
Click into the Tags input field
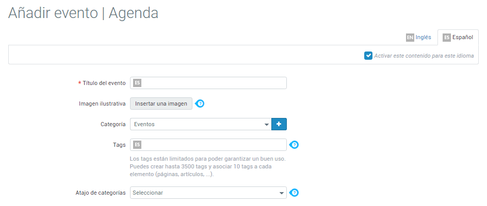(208, 145)
